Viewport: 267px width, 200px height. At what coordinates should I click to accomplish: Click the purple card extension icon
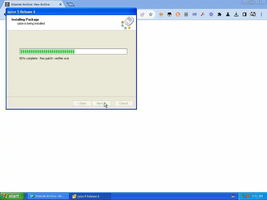195,15
